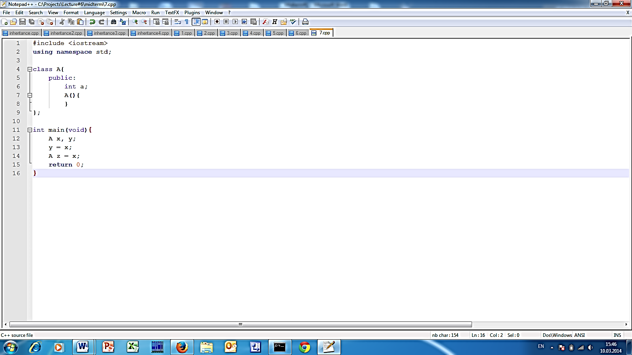Switch to the inheritance3.cpp tab
632x355 pixels.
106,33
